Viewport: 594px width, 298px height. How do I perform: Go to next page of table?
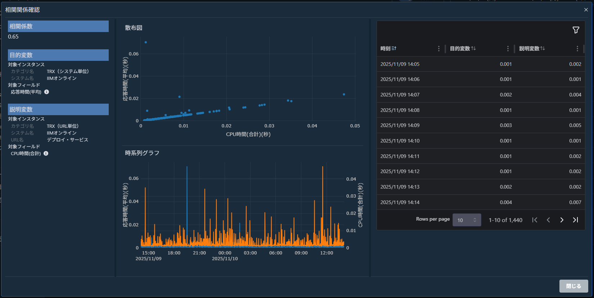[x=562, y=220]
